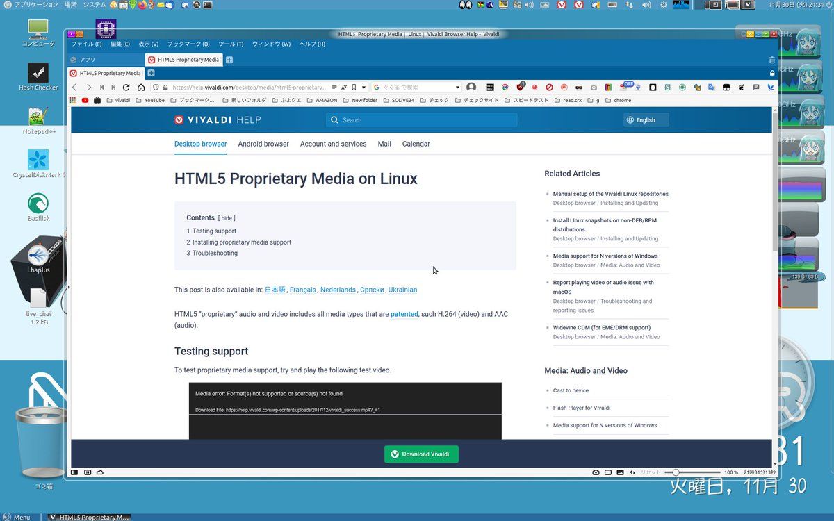Select the Android browser nav tab
The image size is (834, 521).
[x=263, y=144]
